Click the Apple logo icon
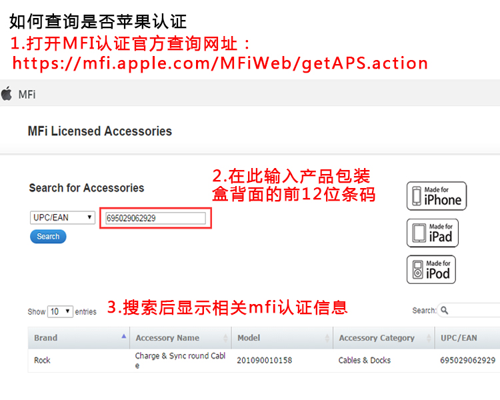500x400 pixels. coord(7,94)
